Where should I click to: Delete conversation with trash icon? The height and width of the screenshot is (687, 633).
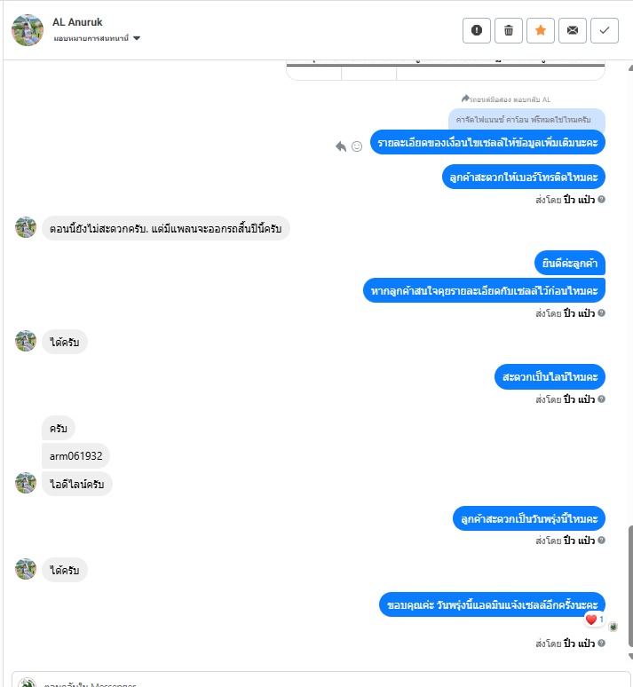[x=509, y=30]
